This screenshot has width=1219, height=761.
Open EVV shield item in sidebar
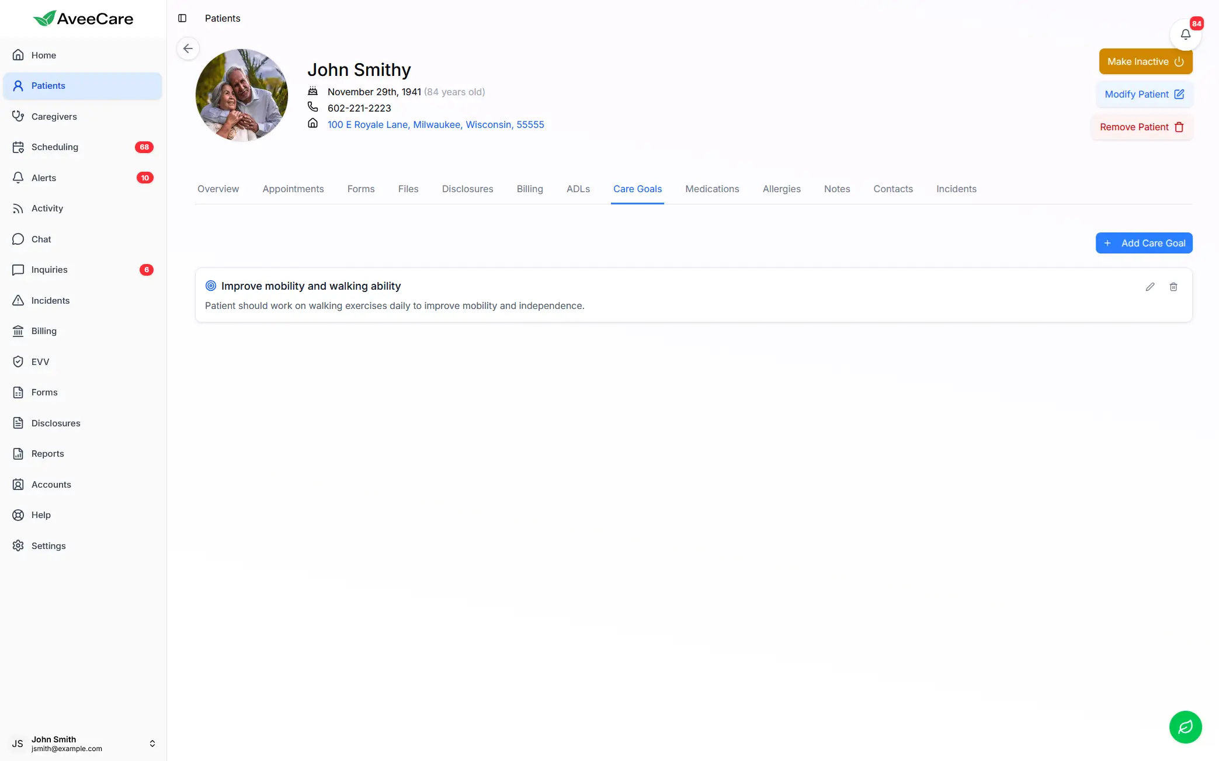click(82, 362)
